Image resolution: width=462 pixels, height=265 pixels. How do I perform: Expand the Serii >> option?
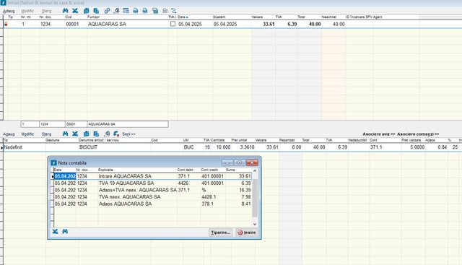128,134
